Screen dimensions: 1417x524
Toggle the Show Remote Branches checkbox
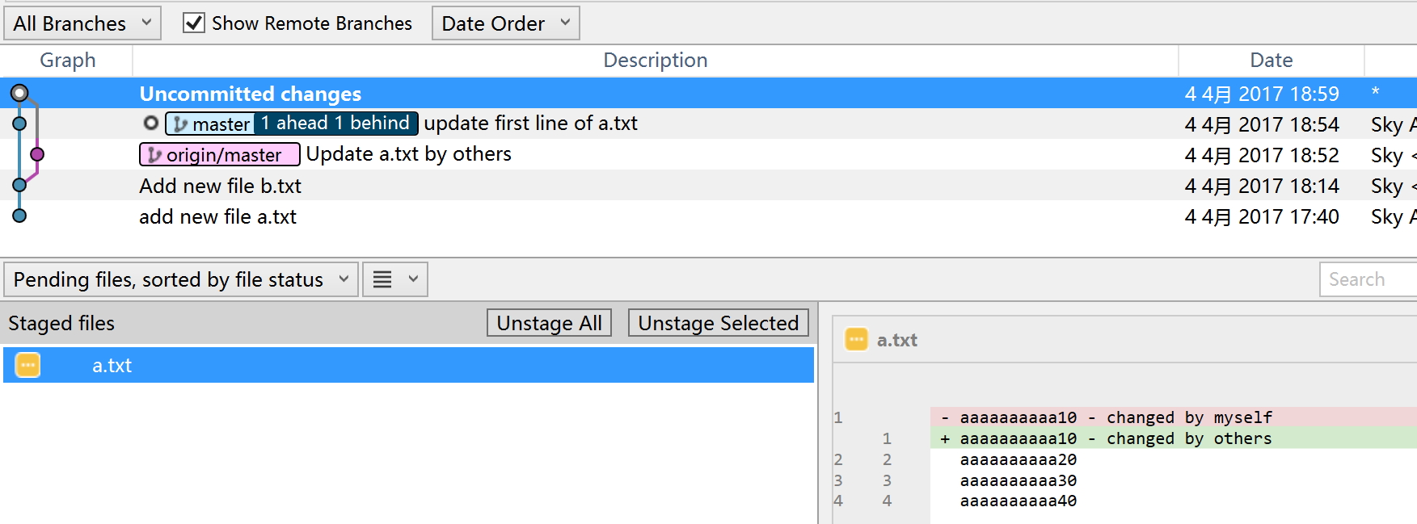pos(193,23)
